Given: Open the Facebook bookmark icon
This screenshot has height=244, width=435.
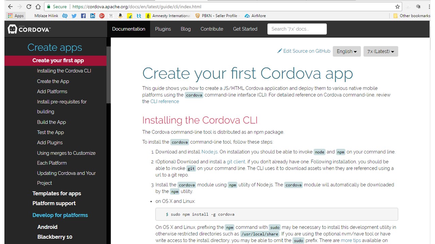Looking at the screenshot, I should tap(83, 16).
